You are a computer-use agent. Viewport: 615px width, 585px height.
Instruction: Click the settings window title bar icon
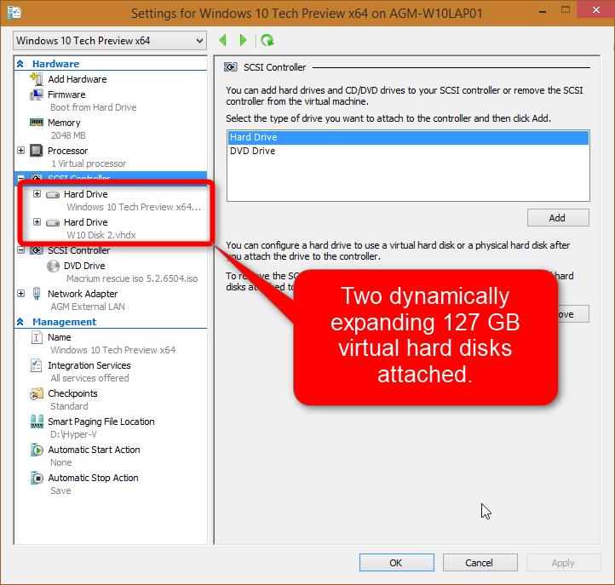(14, 13)
